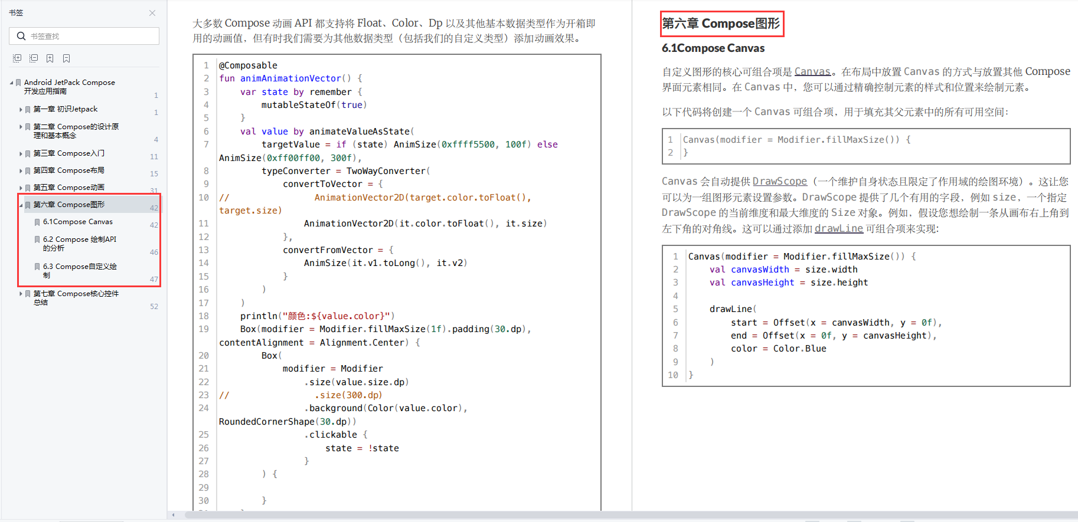Click the drawLine( code line
1078x522 pixels.
click(x=733, y=309)
